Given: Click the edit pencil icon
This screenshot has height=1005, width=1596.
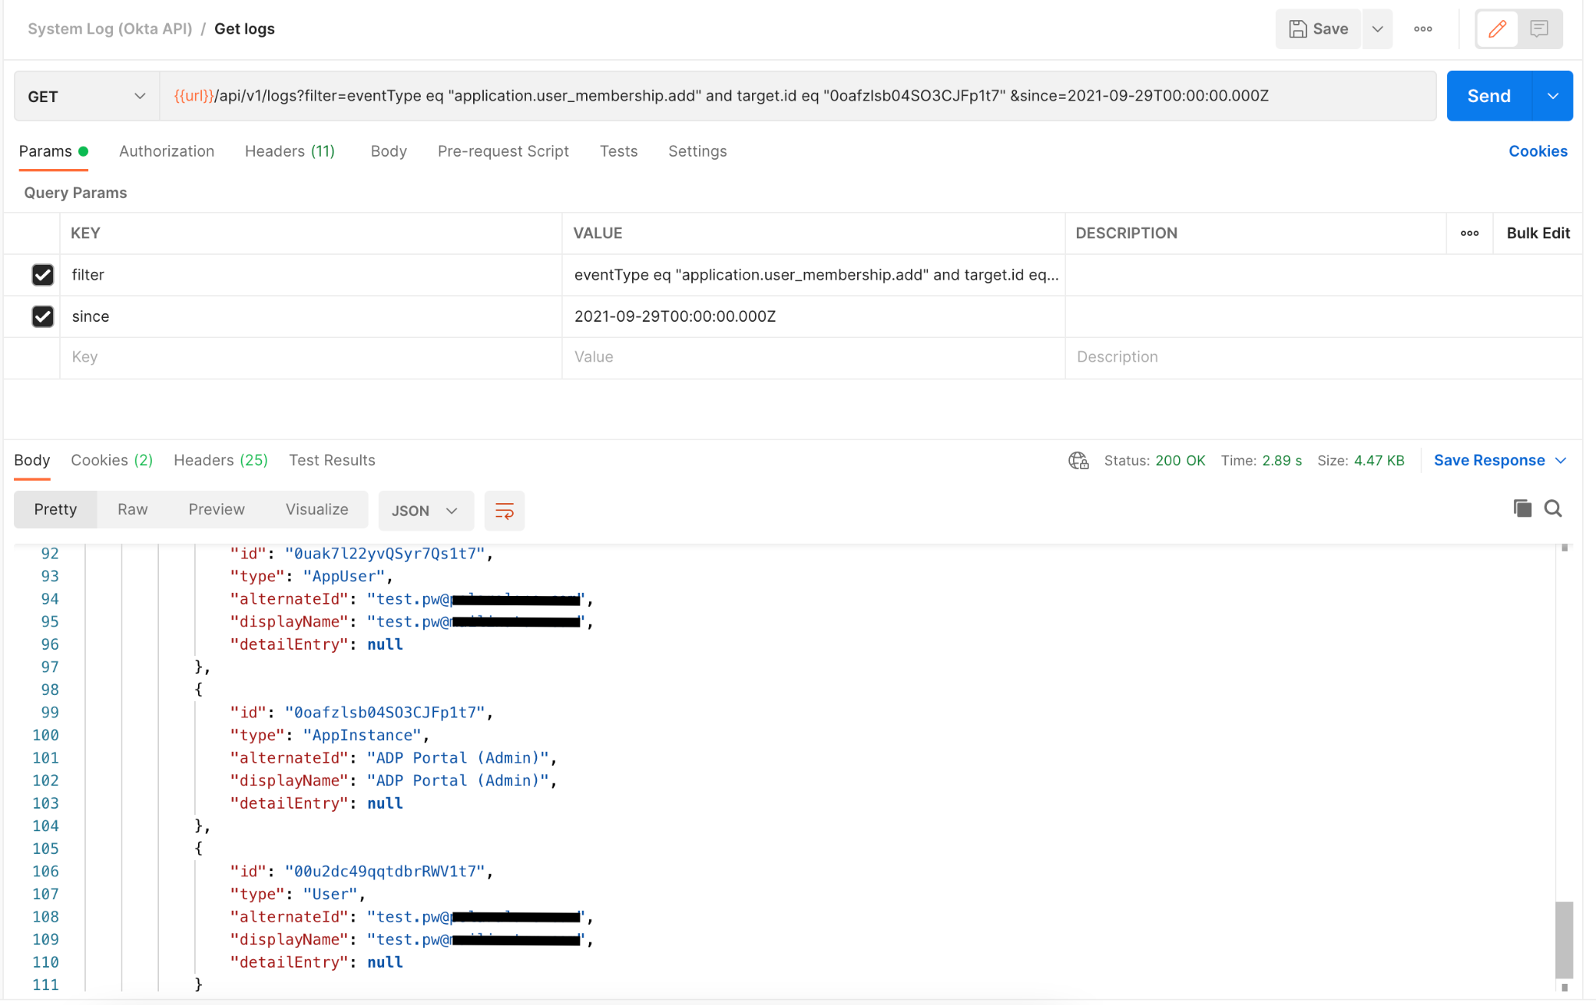Looking at the screenshot, I should tap(1496, 30).
